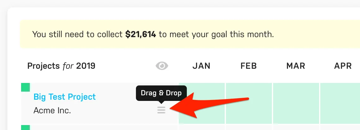Click the bold $21,614 amount

[141, 34]
